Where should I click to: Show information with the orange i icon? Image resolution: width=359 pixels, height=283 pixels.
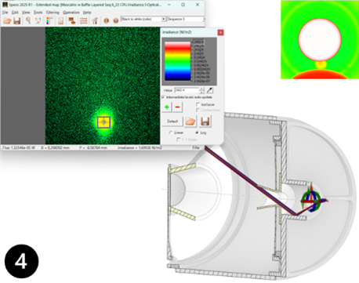click(106, 20)
